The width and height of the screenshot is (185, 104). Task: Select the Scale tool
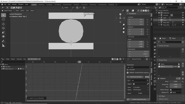coord(3,32)
